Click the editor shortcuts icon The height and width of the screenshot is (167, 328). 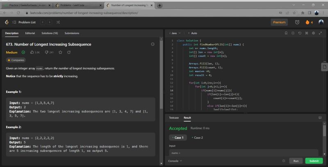click(x=306, y=33)
